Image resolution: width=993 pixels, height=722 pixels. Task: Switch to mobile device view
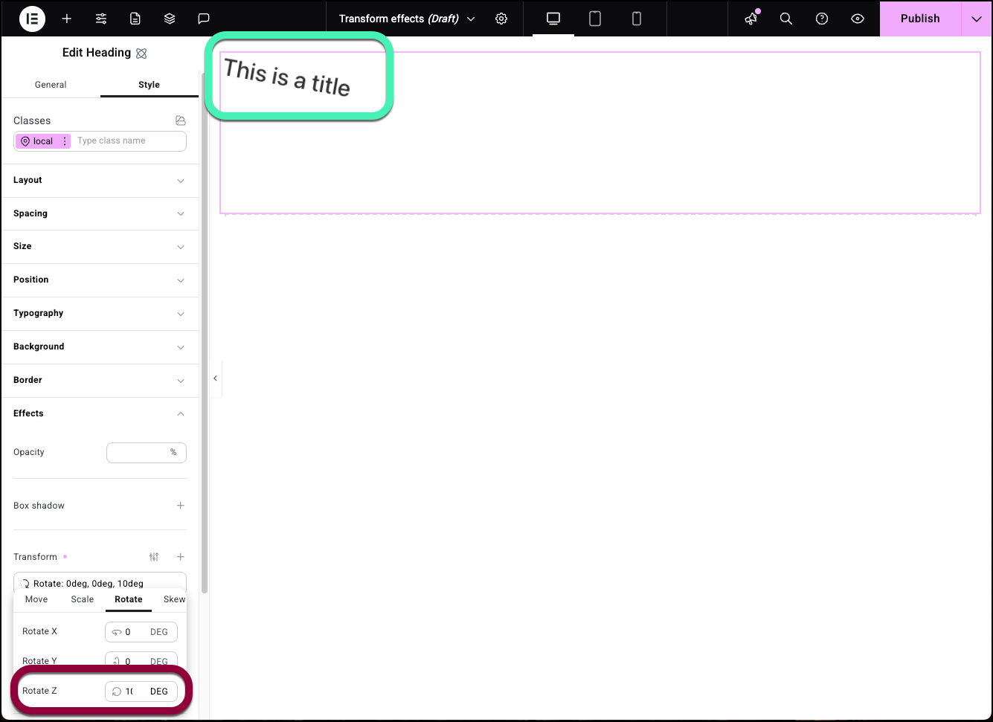(x=637, y=19)
